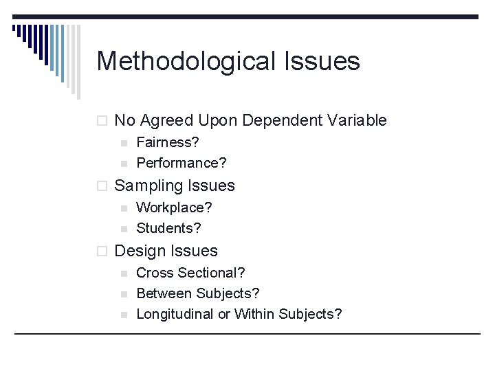Select the Performance? sub-bullet text
Viewport: 495px width, 371px height.
[181, 163]
